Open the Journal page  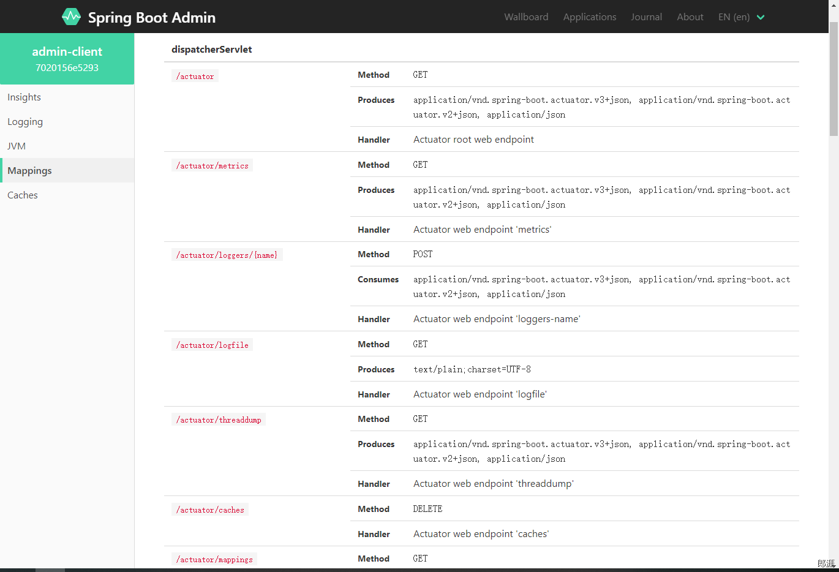pyautogui.click(x=646, y=17)
